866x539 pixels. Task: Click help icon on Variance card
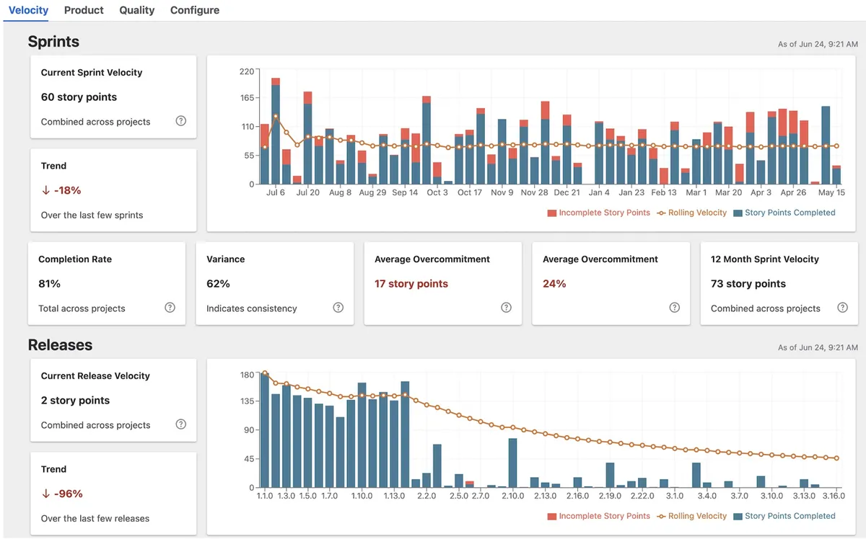(338, 308)
